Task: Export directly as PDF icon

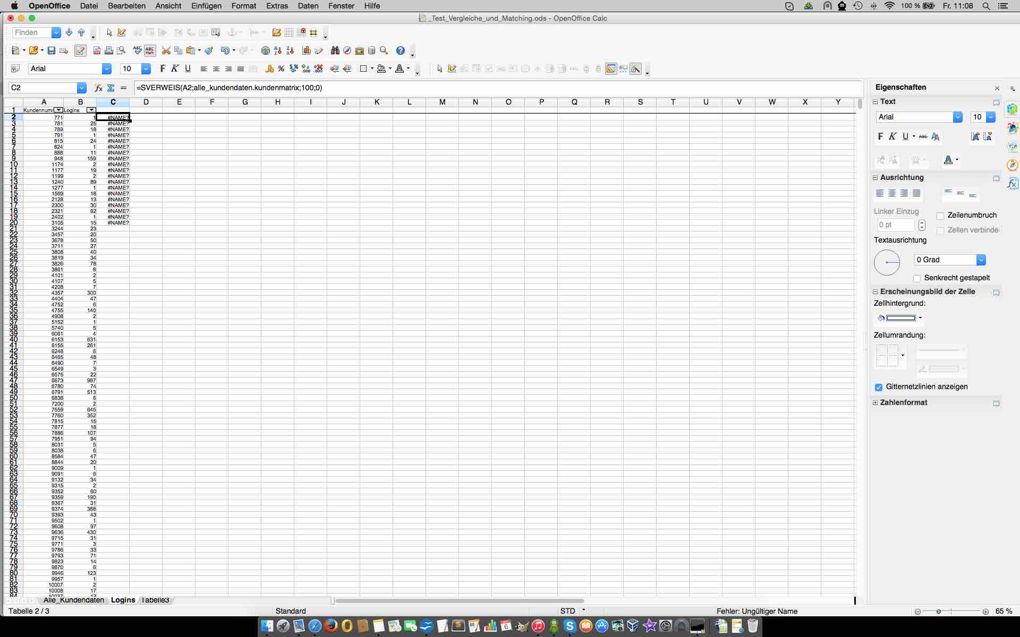Action: pos(97,50)
